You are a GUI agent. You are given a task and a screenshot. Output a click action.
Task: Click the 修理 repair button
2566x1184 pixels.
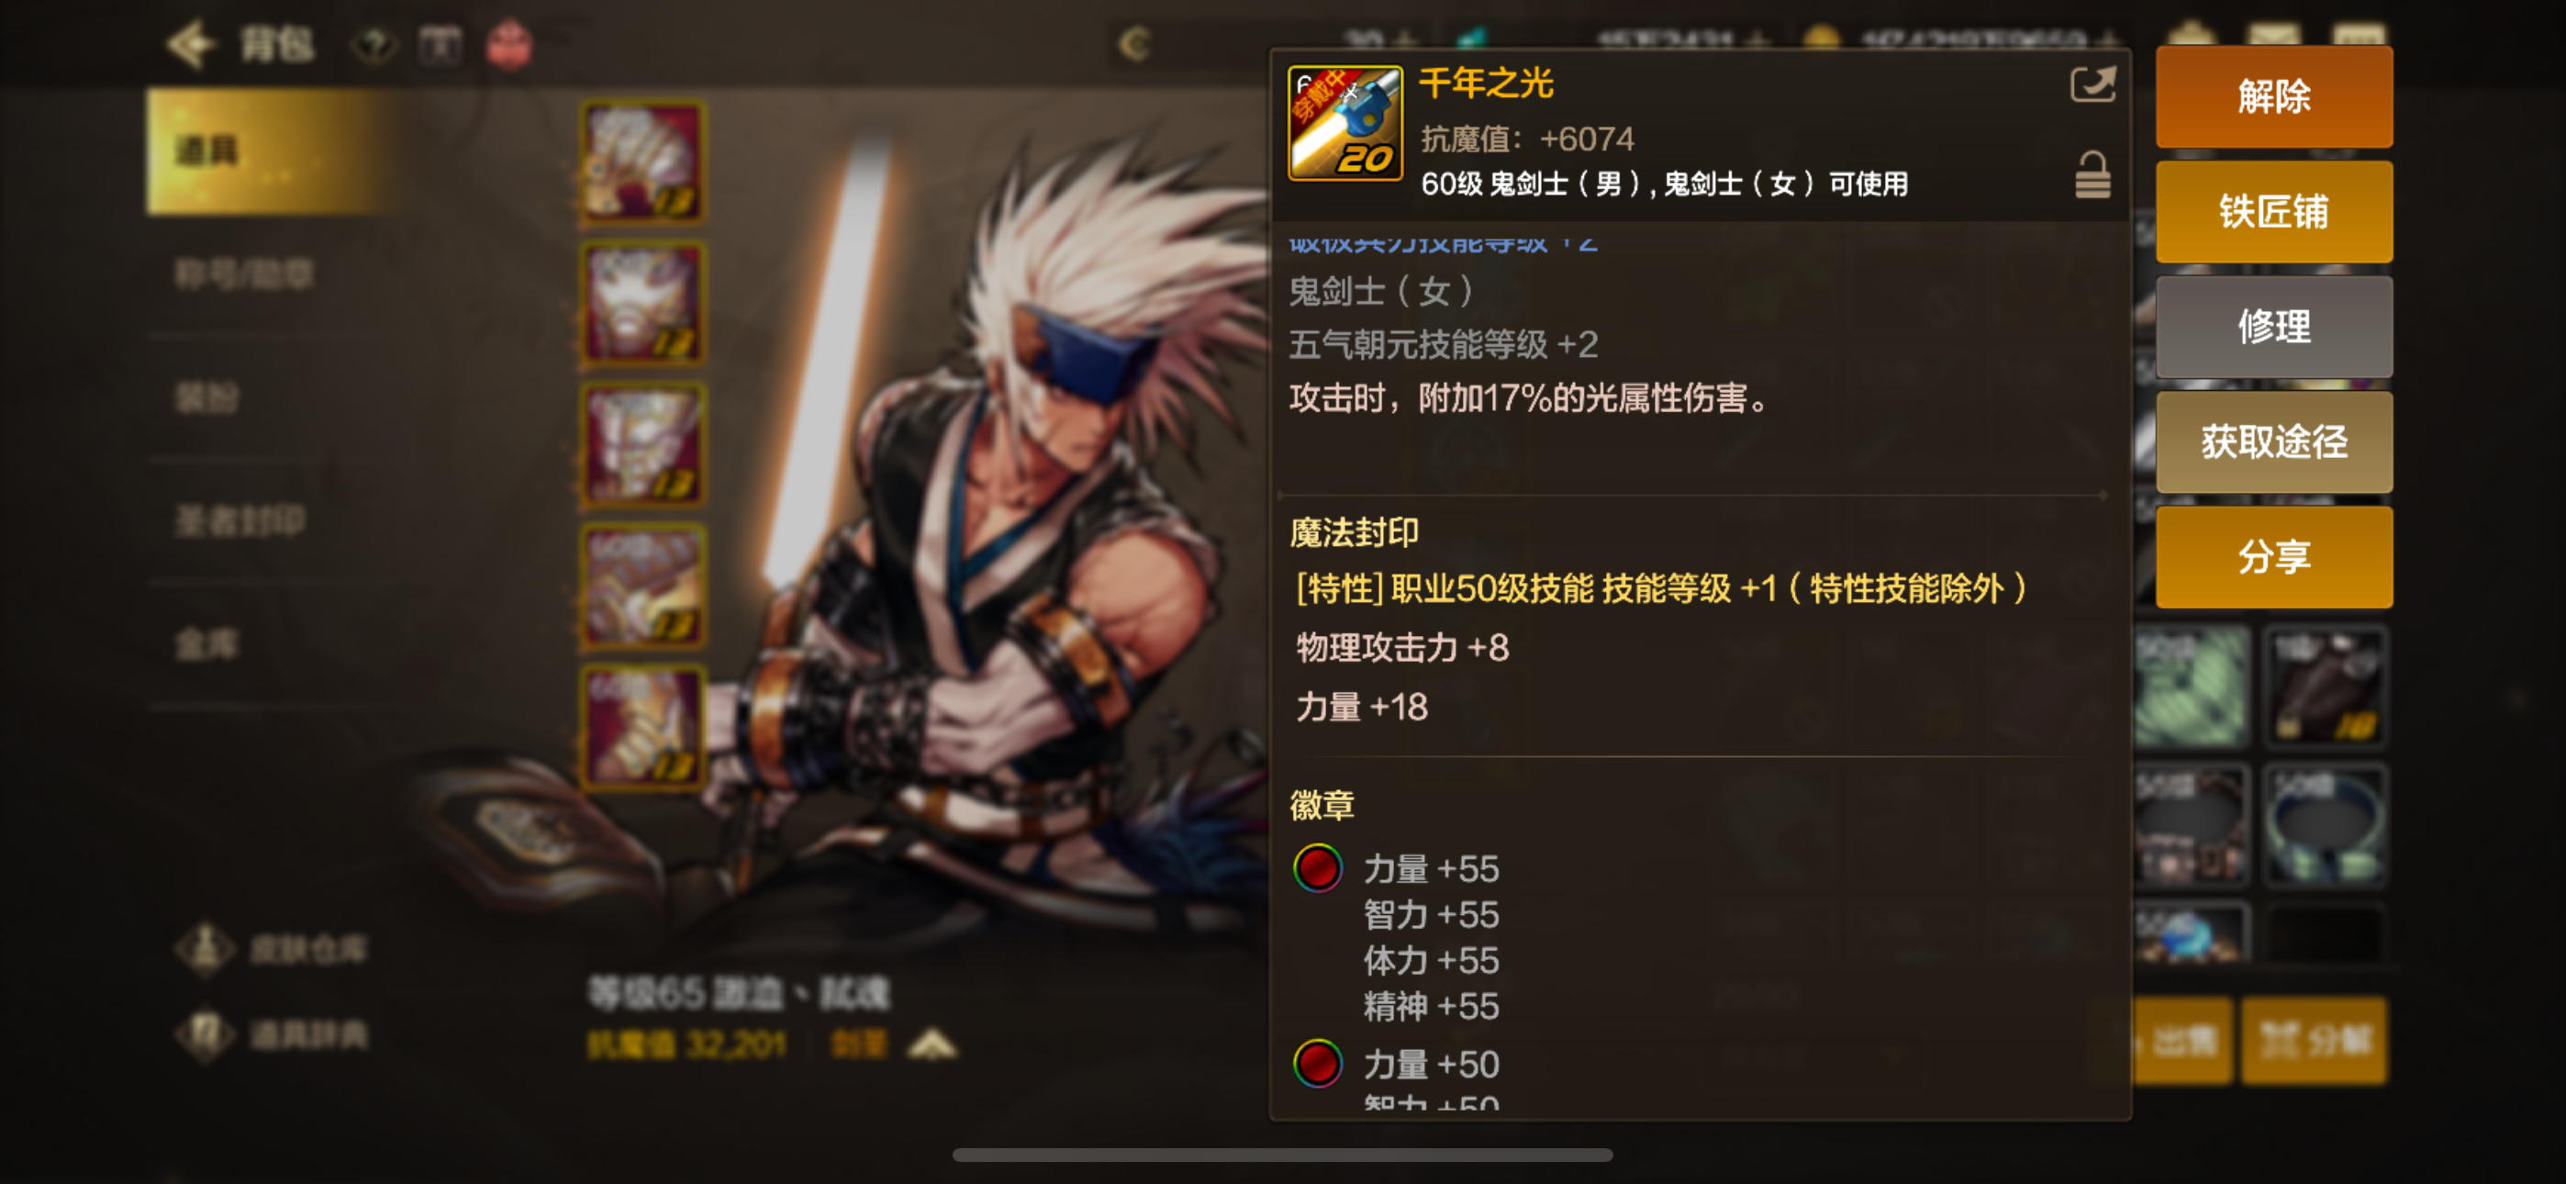pyautogui.click(x=2274, y=327)
